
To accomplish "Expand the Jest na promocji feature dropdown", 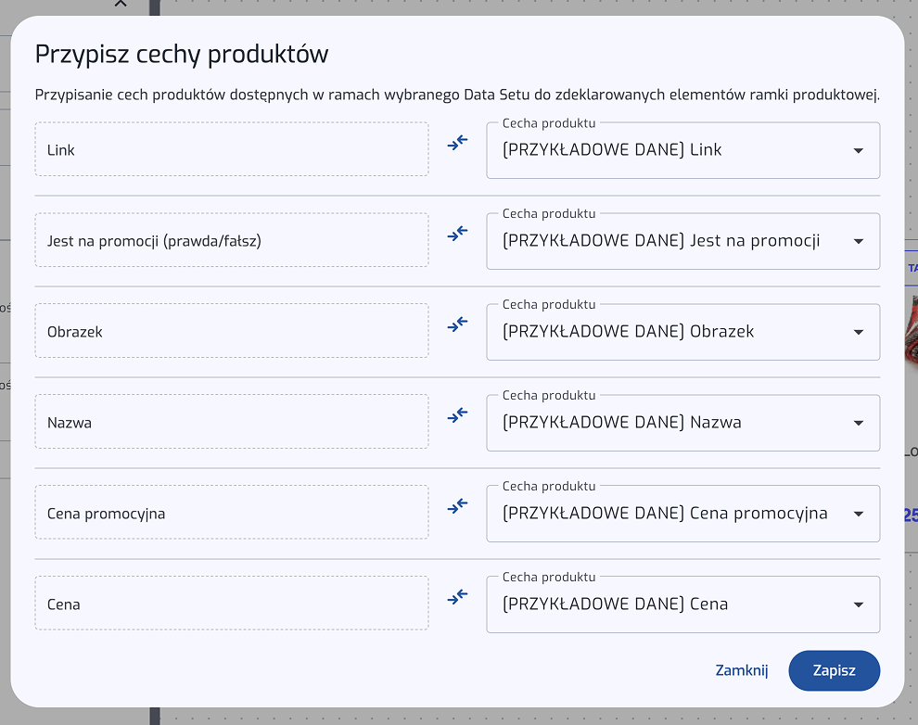I will [x=682, y=241].
